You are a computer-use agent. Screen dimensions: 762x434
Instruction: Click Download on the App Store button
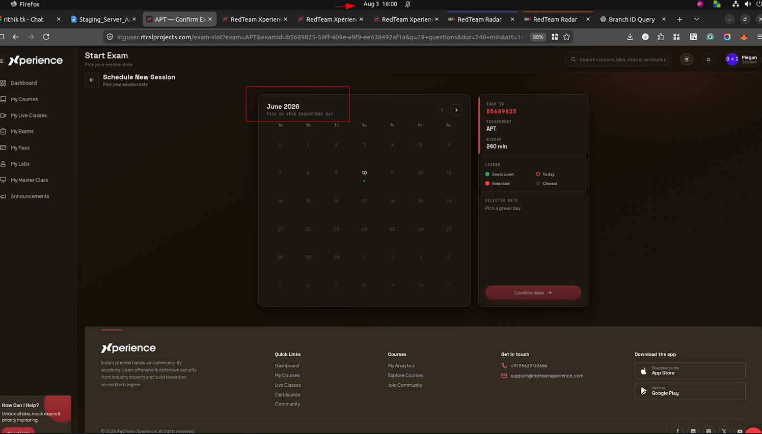pos(690,371)
